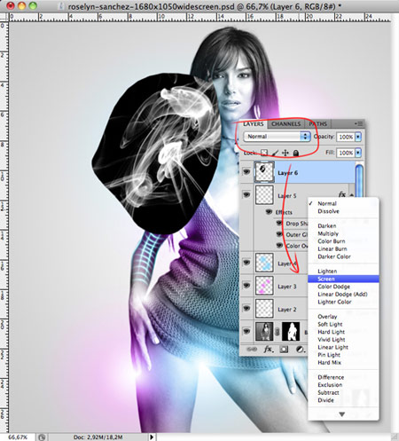Choose Pin Light blend mode
Screen dimensions: 399x441
pyautogui.click(x=343, y=355)
